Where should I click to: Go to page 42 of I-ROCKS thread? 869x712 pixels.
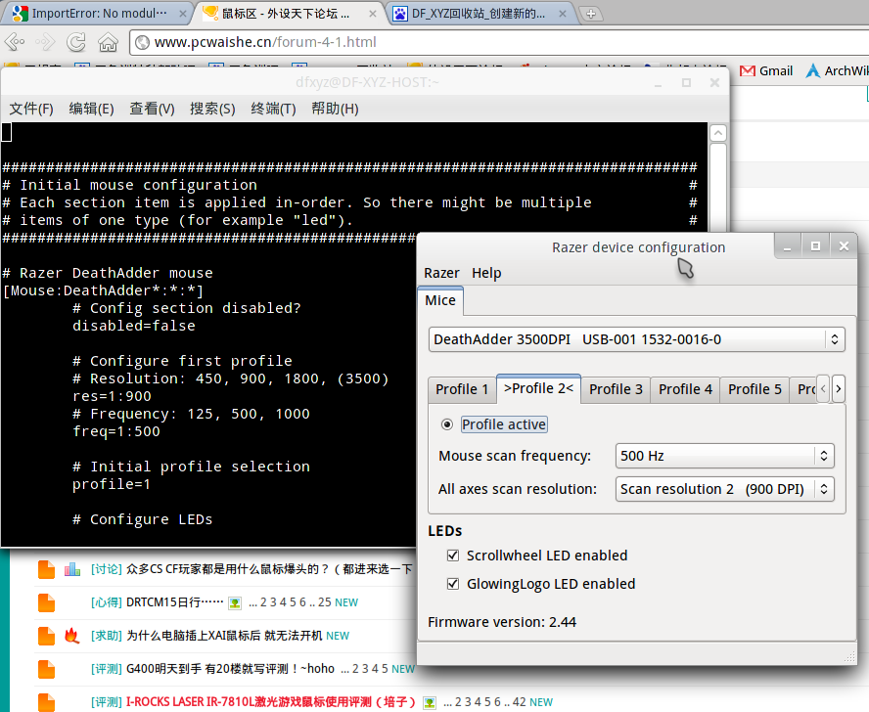point(520,702)
